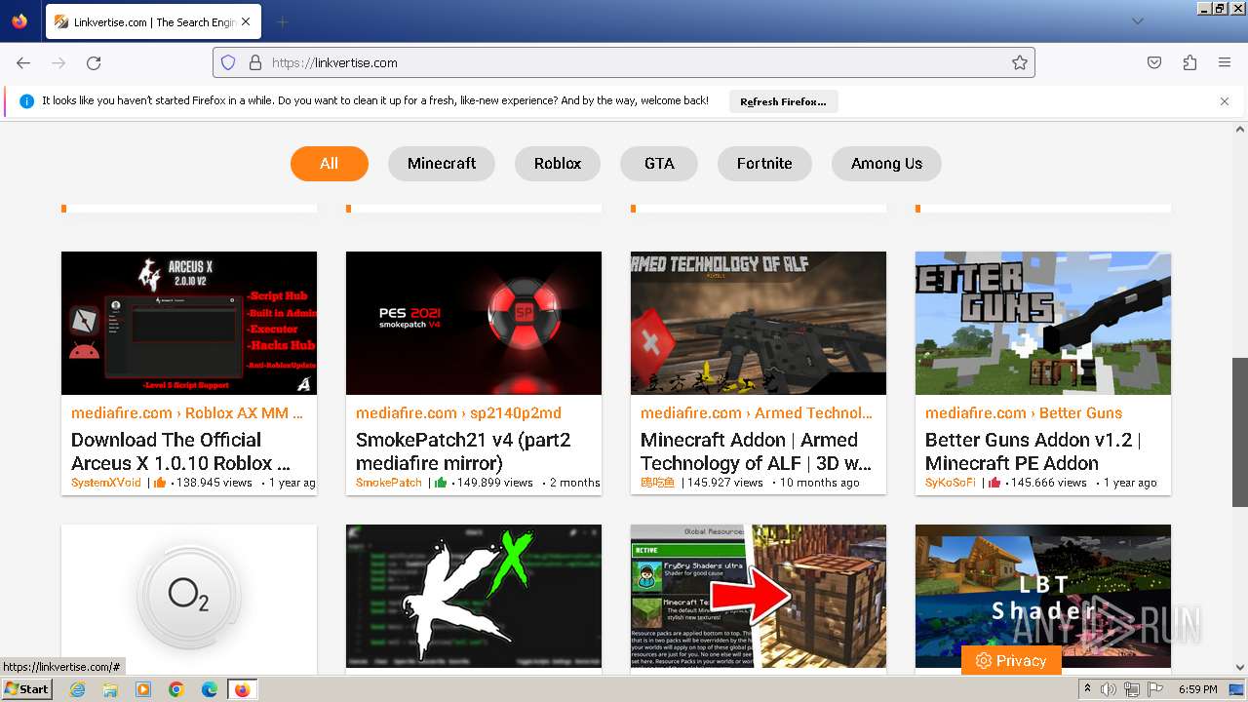Viewport: 1248px width, 702px height.
Task: Open the Armed Technology of ALF thumbnail
Action: (759, 323)
